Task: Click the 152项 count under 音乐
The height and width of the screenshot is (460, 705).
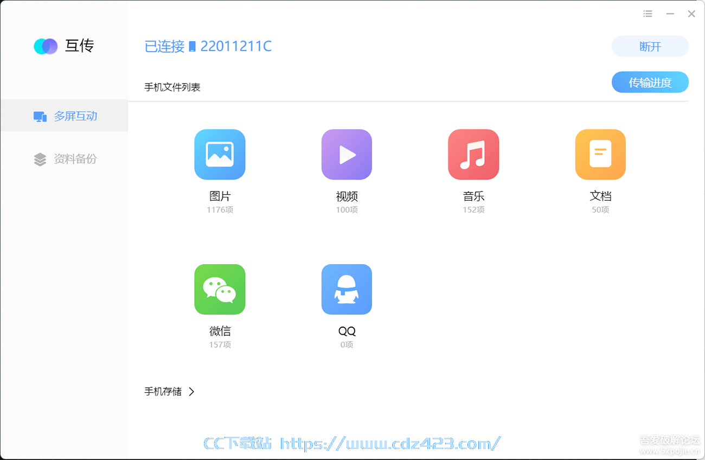Action: tap(473, 210)
